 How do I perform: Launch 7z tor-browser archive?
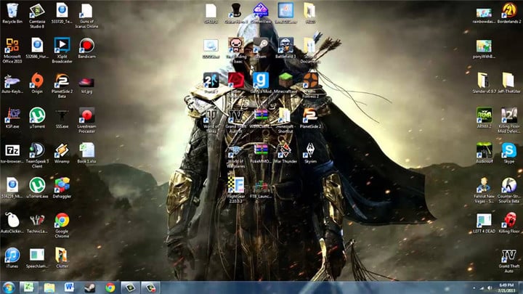(x=12, y=153)
